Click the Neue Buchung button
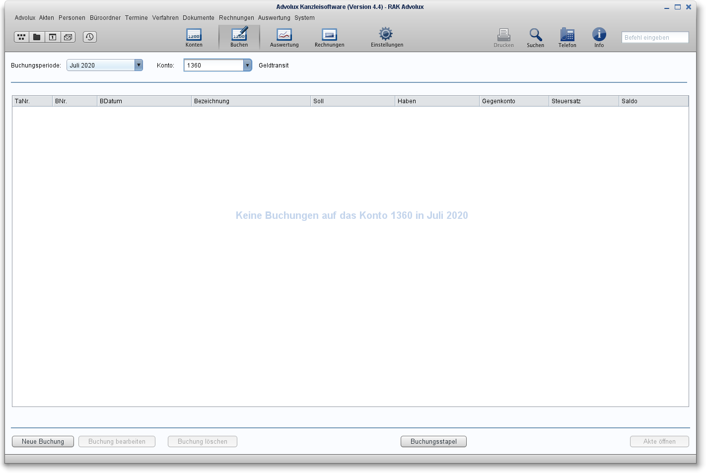 click(x=43, y=441)
